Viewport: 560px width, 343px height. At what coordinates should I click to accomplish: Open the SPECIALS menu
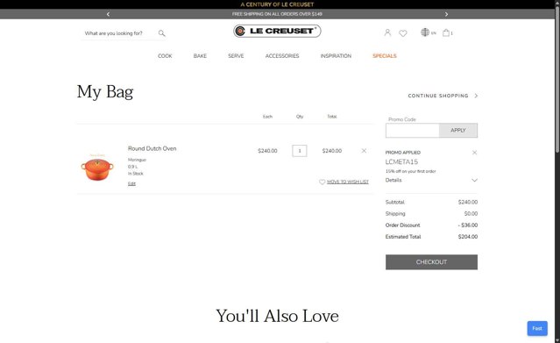click(385, 56)
